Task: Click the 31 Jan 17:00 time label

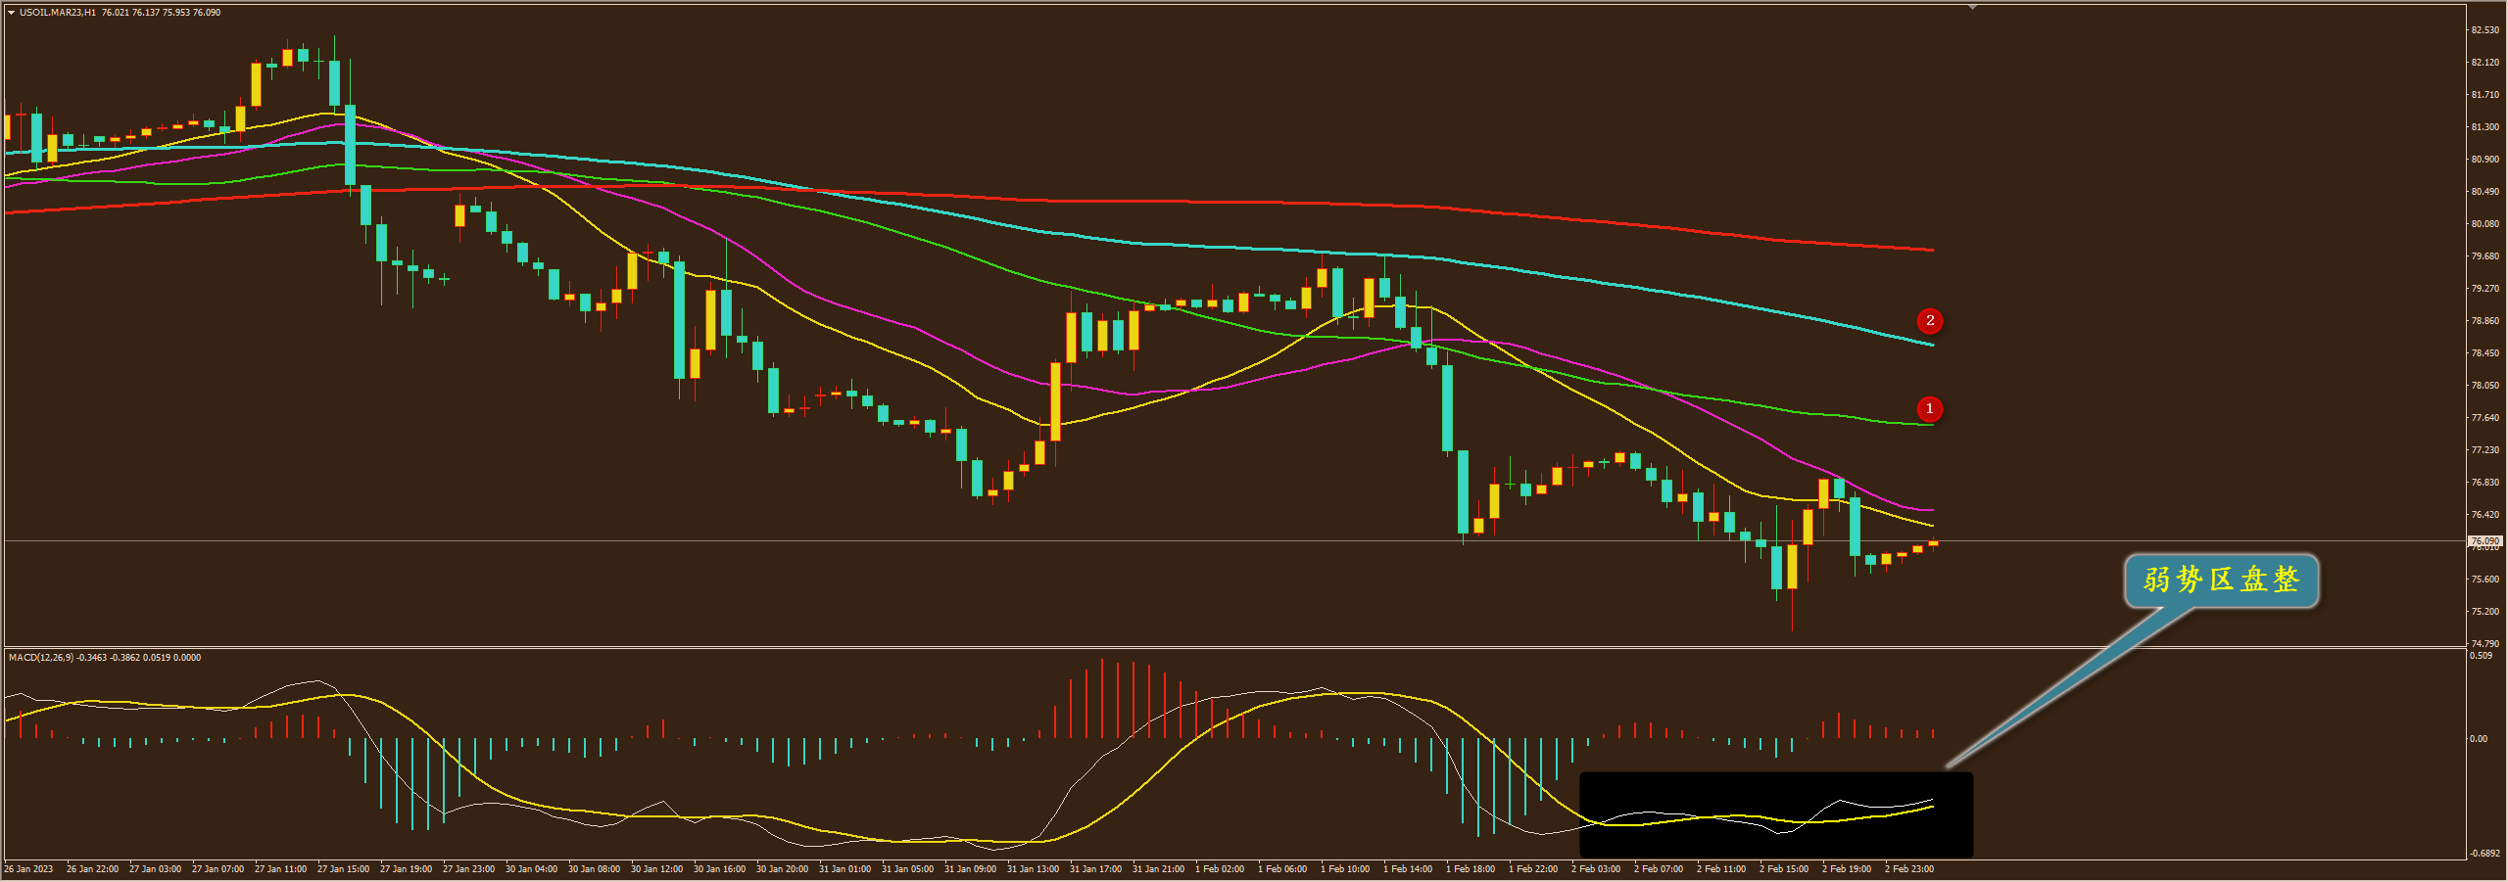Action: coord(1095,869)
